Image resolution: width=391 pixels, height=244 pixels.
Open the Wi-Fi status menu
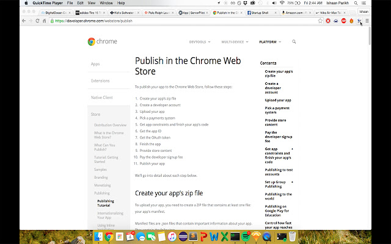tap(282, 3)
